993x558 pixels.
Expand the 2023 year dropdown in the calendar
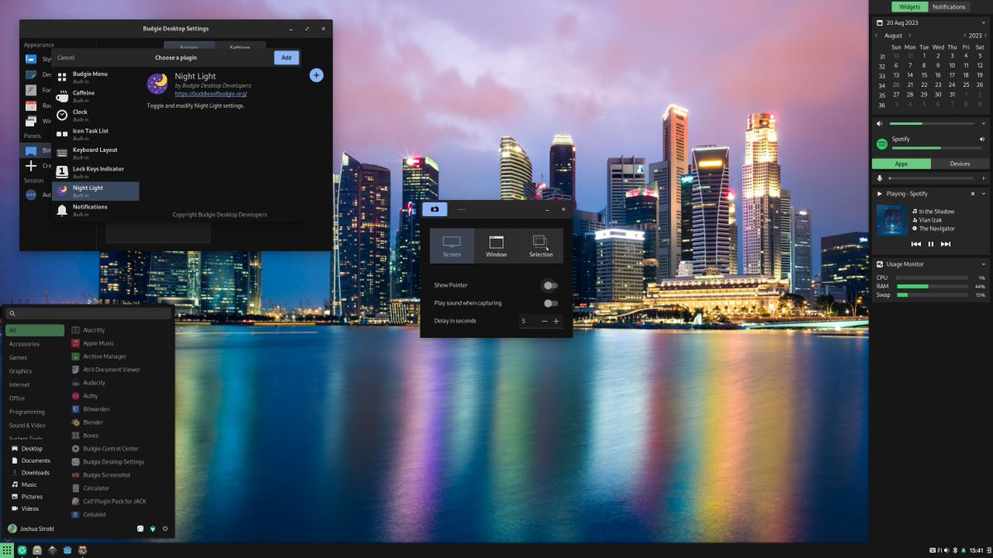point(974,35)
